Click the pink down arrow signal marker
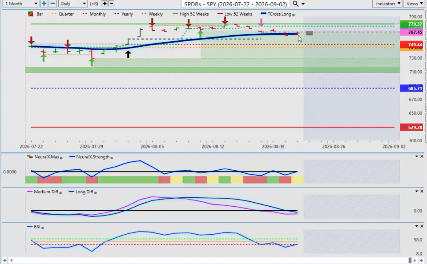 click(261, 22)
